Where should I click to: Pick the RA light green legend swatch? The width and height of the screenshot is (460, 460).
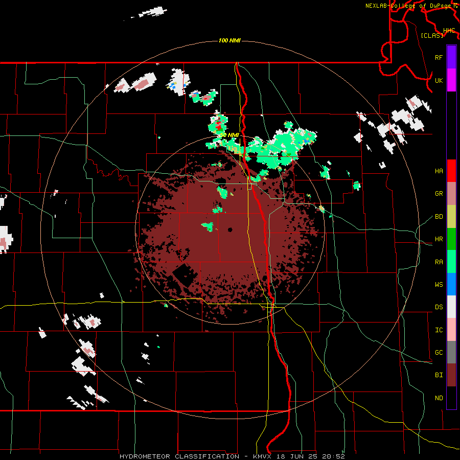pyautogui.click(x=451, y=262)
